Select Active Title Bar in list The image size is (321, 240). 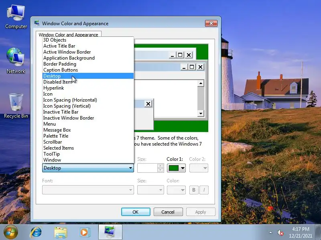coord(88,46)
